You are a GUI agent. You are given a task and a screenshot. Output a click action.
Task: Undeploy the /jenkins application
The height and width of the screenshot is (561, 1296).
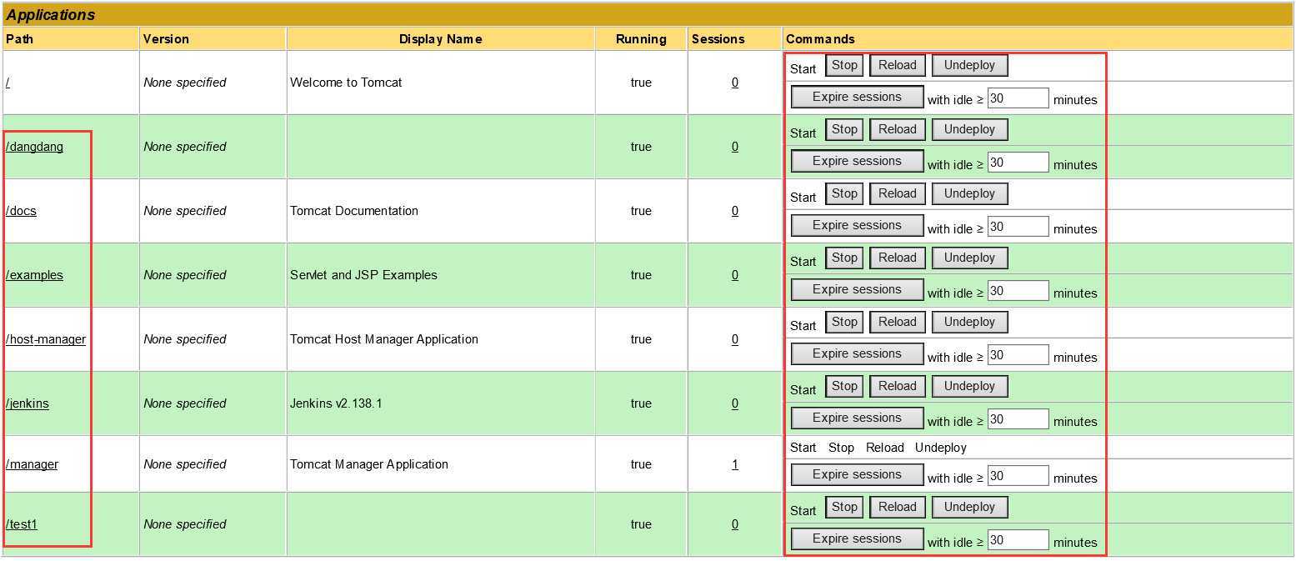969,386
